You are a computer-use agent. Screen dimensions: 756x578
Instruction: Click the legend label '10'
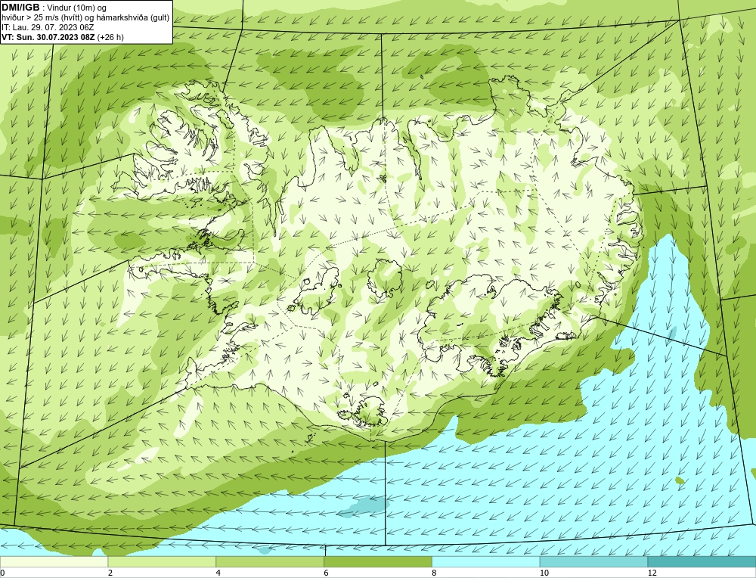coord(544,573)
